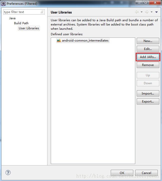The width and height of the screenshot is (162, 181).
Task: Select User Libraries in the tree
Action: click(29, 28)
